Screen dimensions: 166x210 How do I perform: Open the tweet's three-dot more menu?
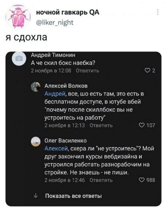pos(158,12)
